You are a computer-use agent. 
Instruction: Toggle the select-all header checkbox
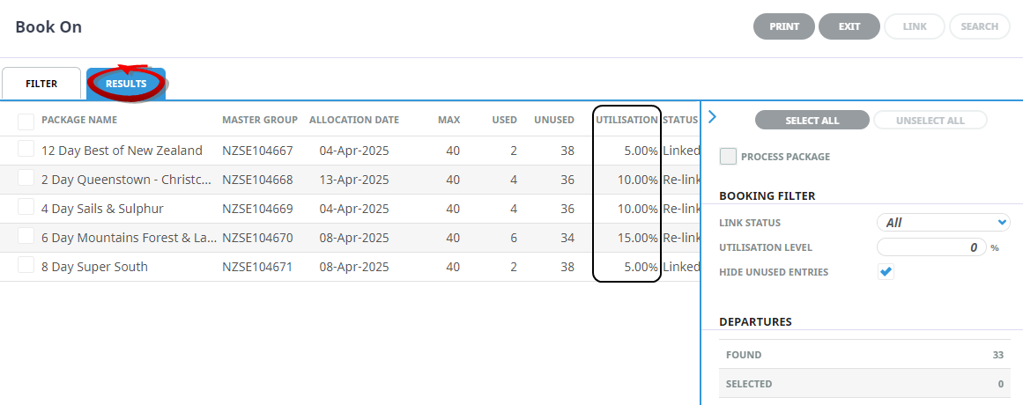[26, 121]
